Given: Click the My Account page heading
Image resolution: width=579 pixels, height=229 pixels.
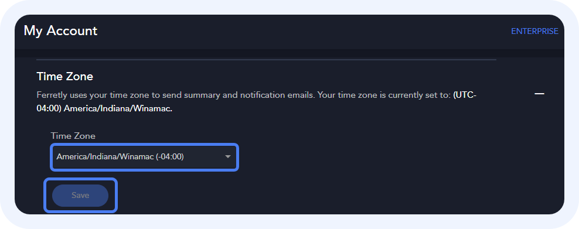Looking at the screenshot, I should tap(60, 31).
